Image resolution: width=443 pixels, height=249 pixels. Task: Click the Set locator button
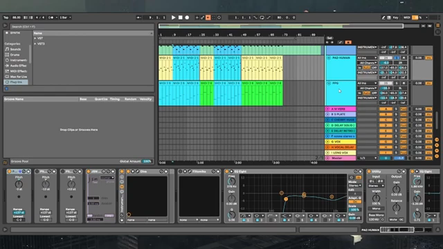(x=329, y=38)
